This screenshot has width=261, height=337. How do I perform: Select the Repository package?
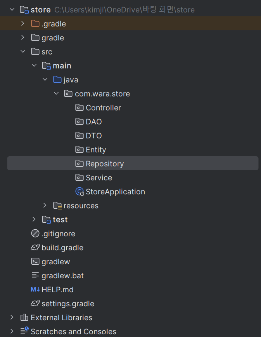pos(105,164)
